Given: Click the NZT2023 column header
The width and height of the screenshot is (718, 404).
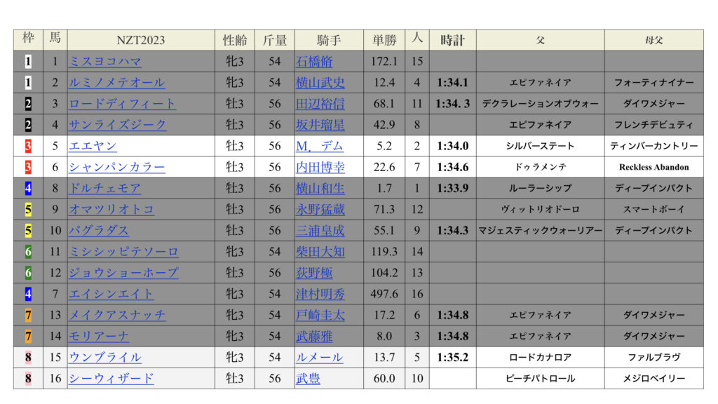Looking at the screenshot, I should 140,40.
